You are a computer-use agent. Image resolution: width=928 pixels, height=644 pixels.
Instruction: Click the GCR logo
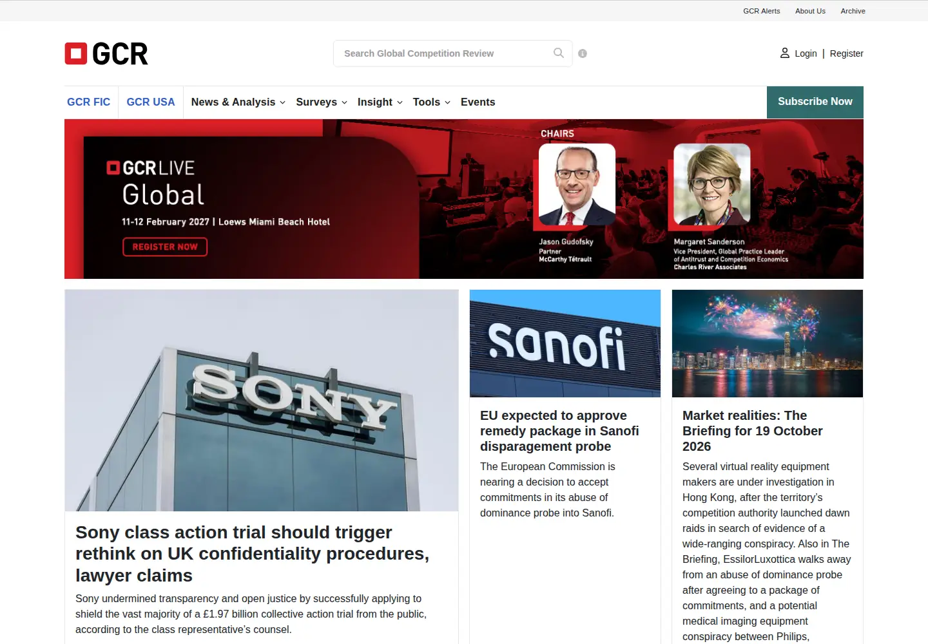106,54
